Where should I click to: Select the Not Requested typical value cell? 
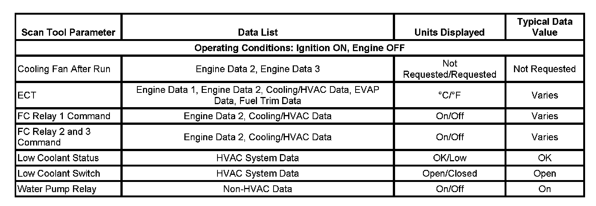544,69
